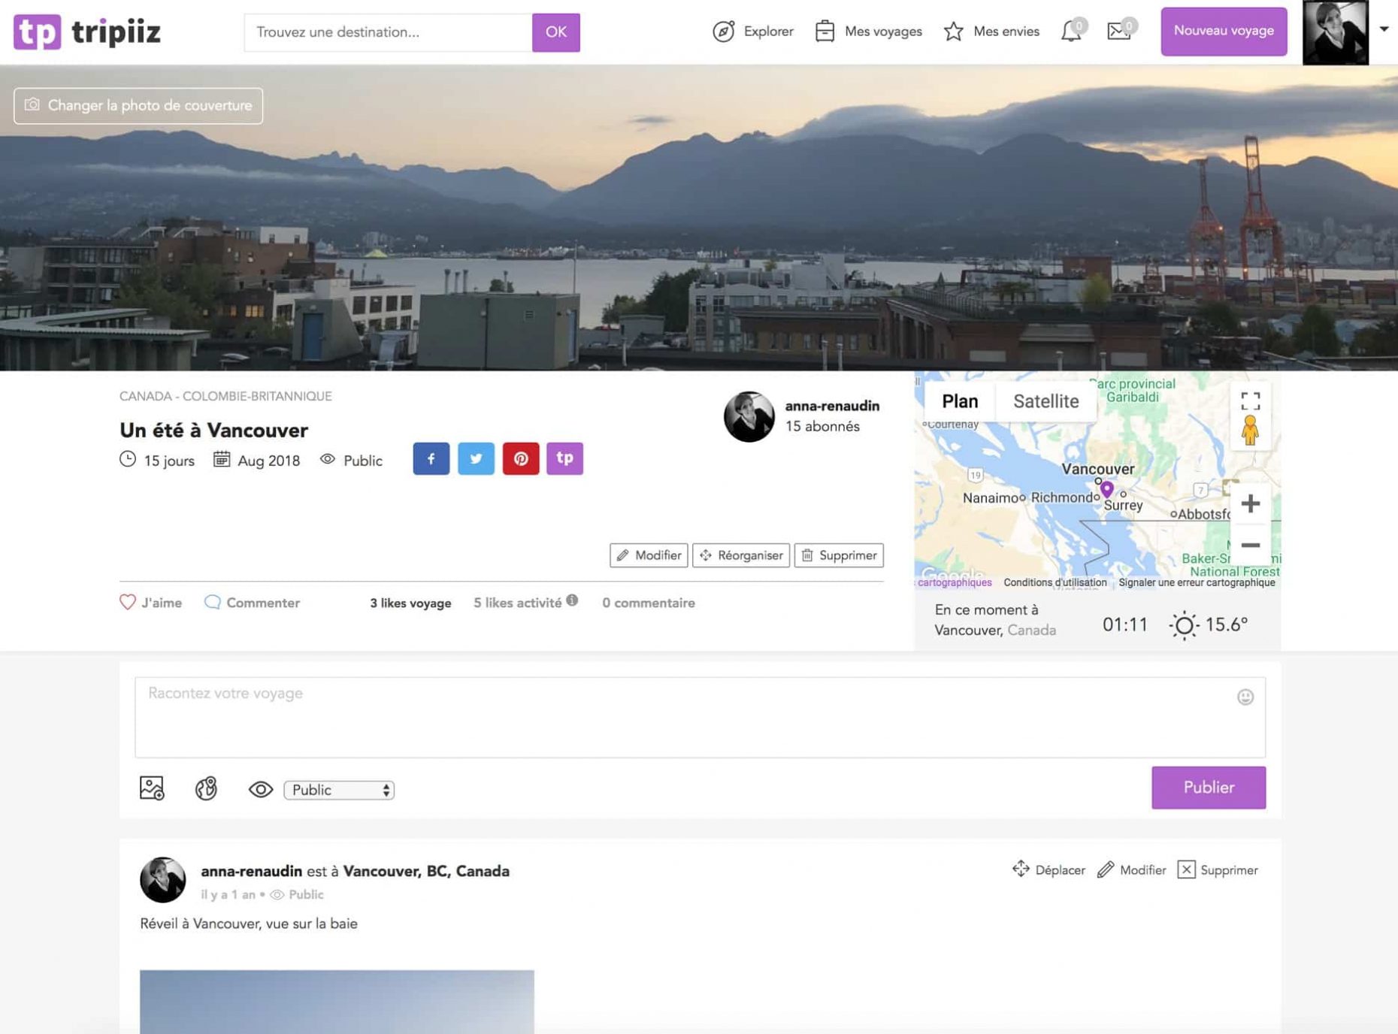Click the Nouveau voyage button
Image resolution: width=1398 pixels, height=1034 pixels.
click(1223, 32)
